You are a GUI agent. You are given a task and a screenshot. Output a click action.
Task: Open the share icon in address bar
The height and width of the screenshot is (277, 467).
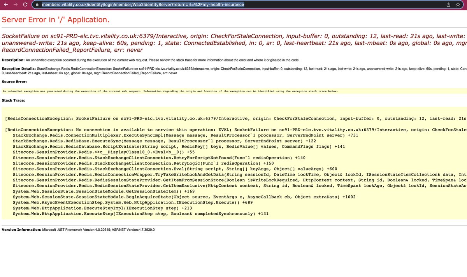coord(448,5)
